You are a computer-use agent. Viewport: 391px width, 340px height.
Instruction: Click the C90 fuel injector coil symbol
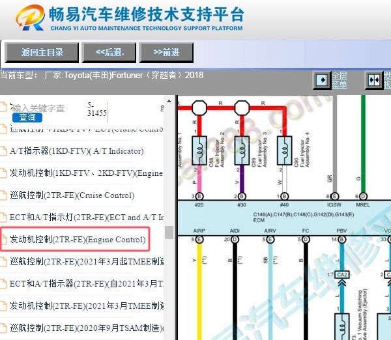click(x=284, y=150)
